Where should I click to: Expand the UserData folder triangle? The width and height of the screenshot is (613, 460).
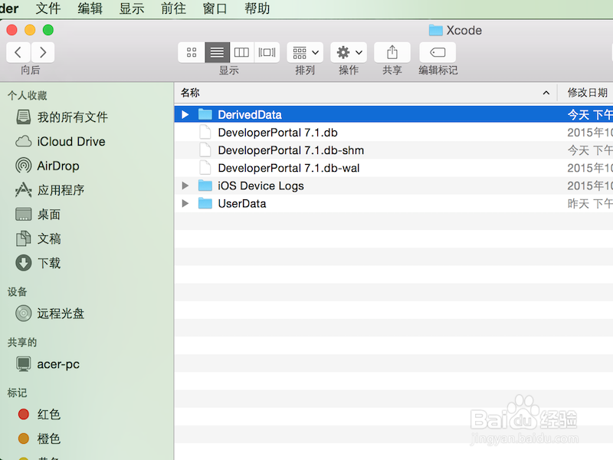point(185,203)
